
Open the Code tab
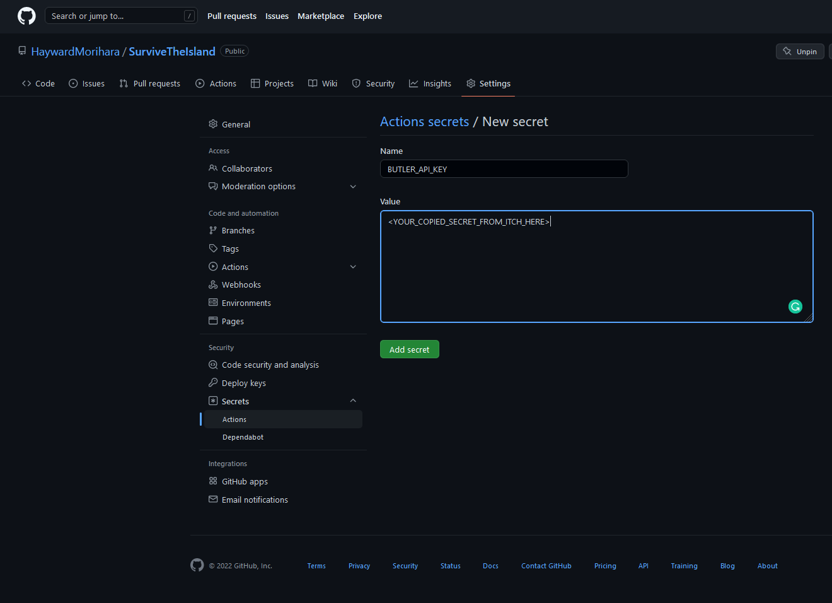pos(38,83)
